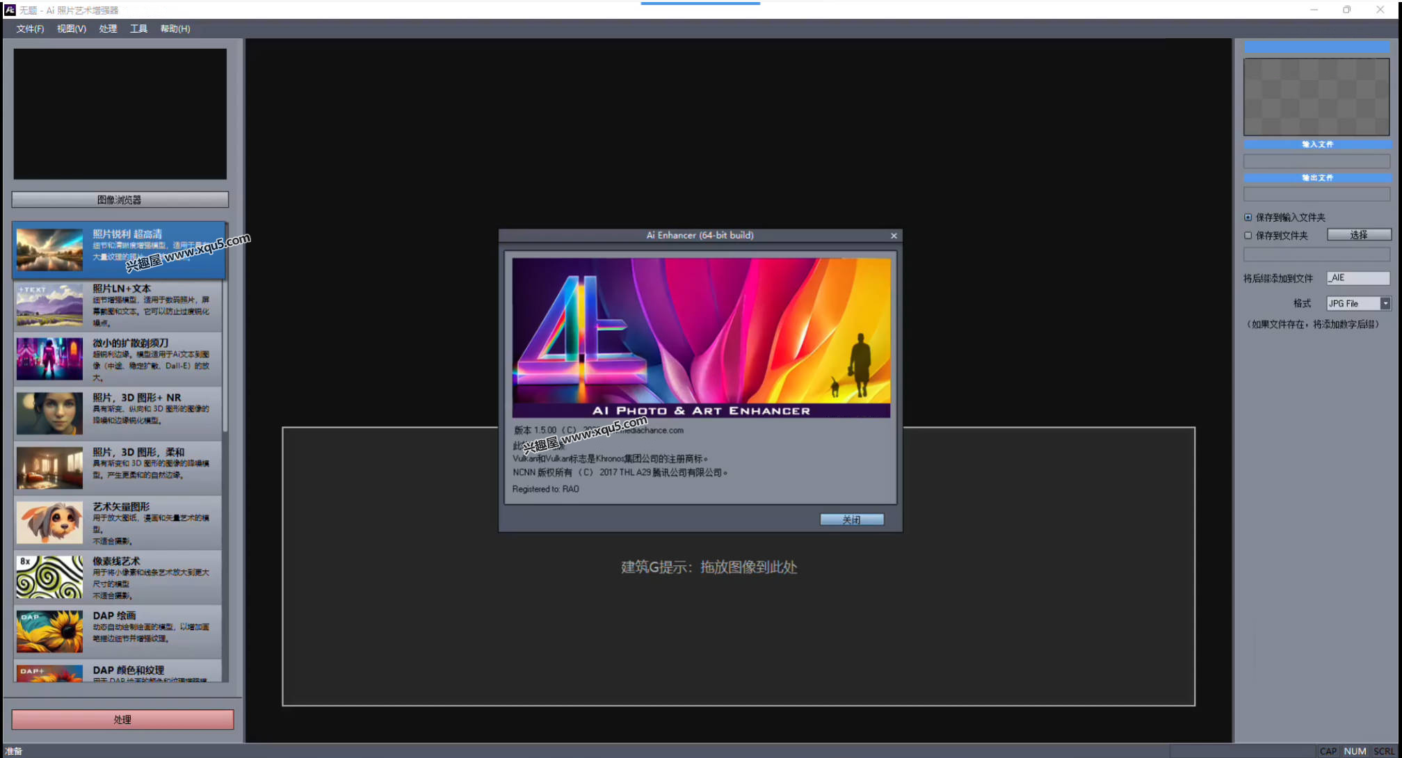Image resolution: width=1402 pixels, height=758 pixels.
Task: Click the checkered preview thumbnail on right panel
Action: tap(1316, 97)
